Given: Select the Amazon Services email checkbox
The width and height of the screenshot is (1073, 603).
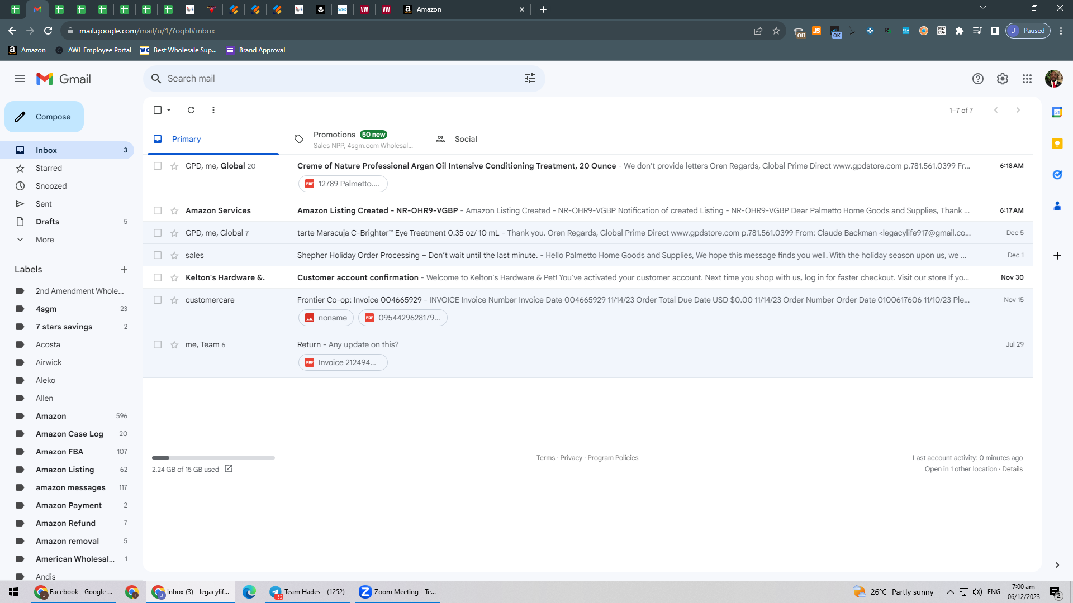Looking at the screenshot, I should coord(158,210).
